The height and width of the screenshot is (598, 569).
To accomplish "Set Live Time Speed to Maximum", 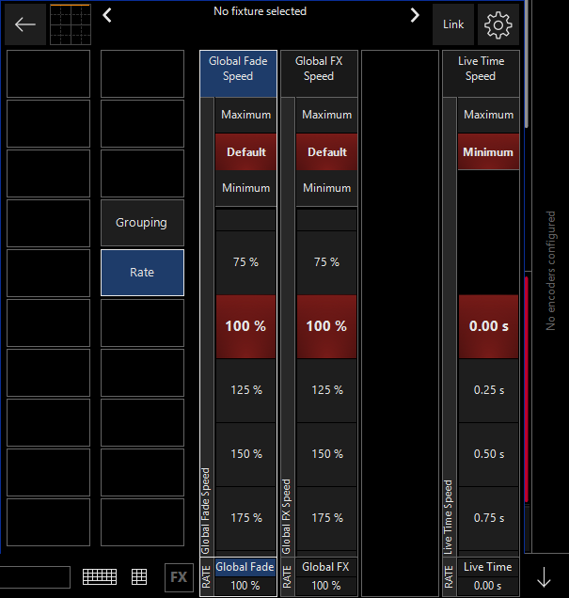I will [488, 115].
